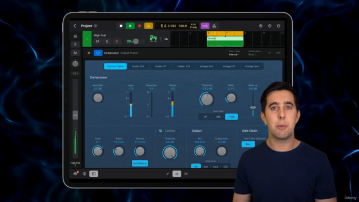Open the Default Preset menu
The width and height of the screenshot is (359, 202).
pos(129,53)
